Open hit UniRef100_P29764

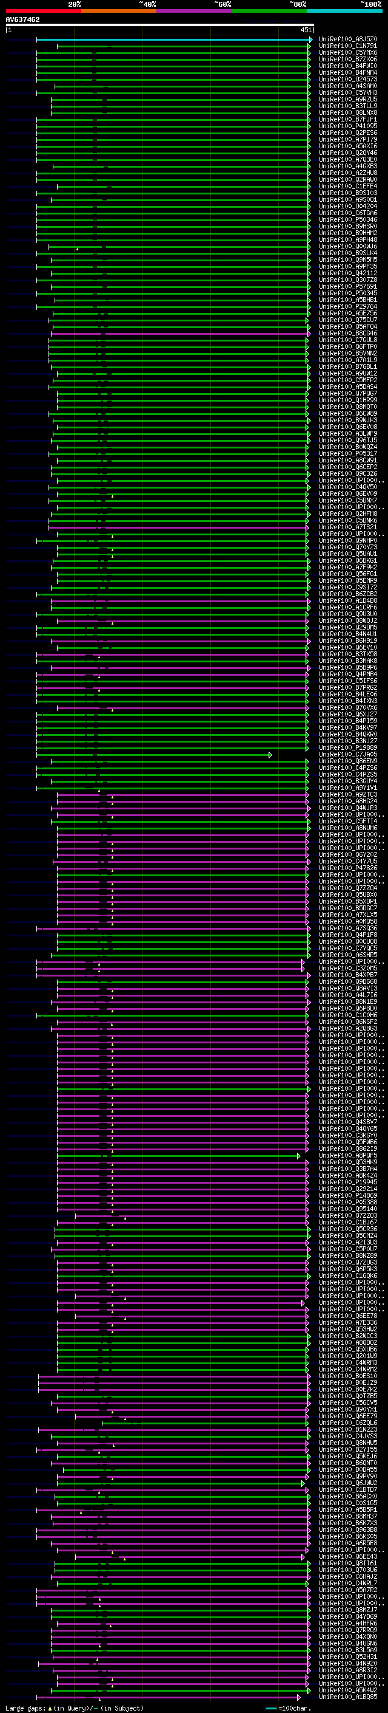348,306
